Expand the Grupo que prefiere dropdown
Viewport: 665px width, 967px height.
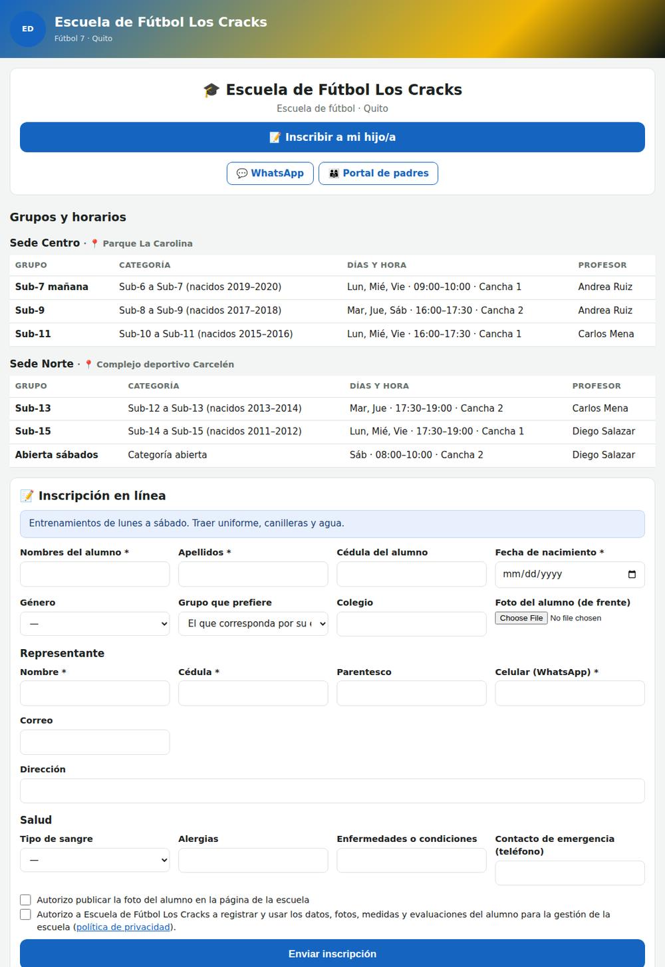click(253, 624)
